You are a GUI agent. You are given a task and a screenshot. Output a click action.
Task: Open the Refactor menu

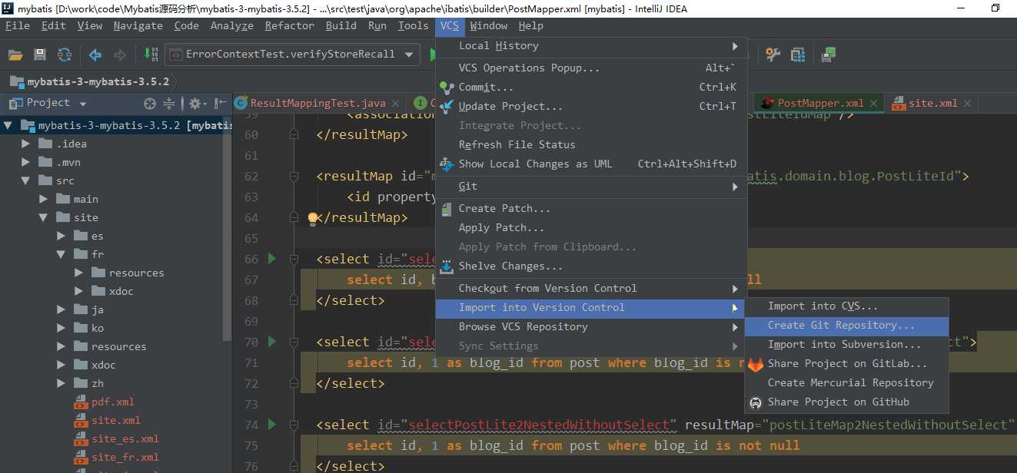(290, 25)
